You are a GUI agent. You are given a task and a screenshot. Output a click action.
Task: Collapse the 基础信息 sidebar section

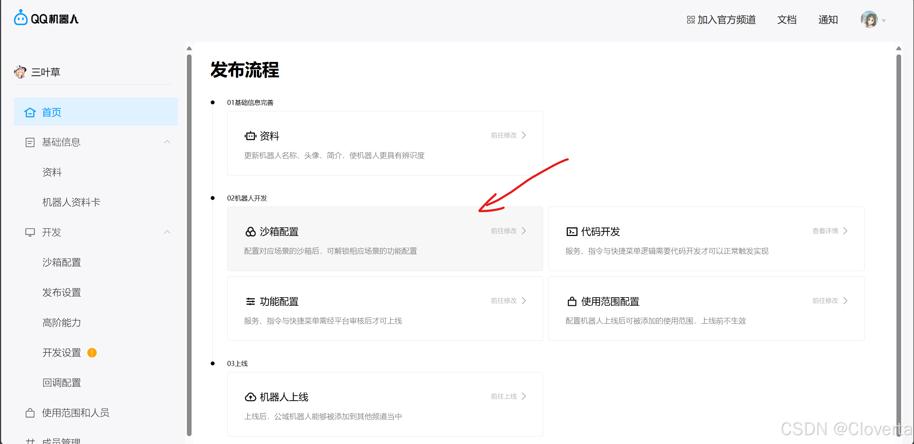coord(167,142)
